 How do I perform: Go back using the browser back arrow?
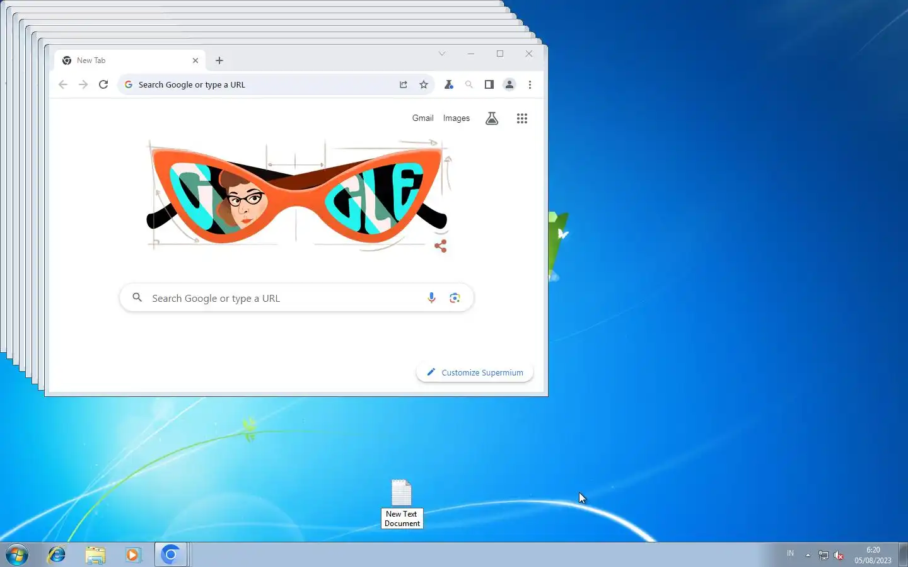pyautogui.click(x=62, y=84)
